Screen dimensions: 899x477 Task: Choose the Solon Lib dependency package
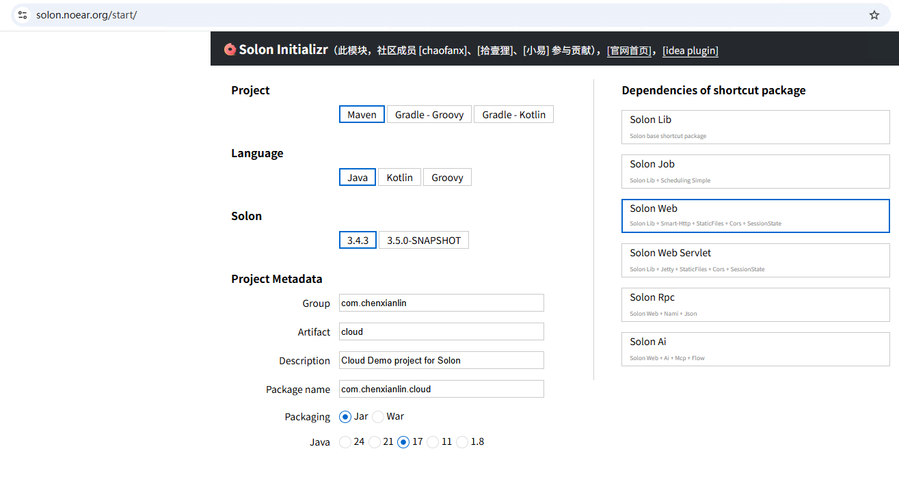pos(755,127)
